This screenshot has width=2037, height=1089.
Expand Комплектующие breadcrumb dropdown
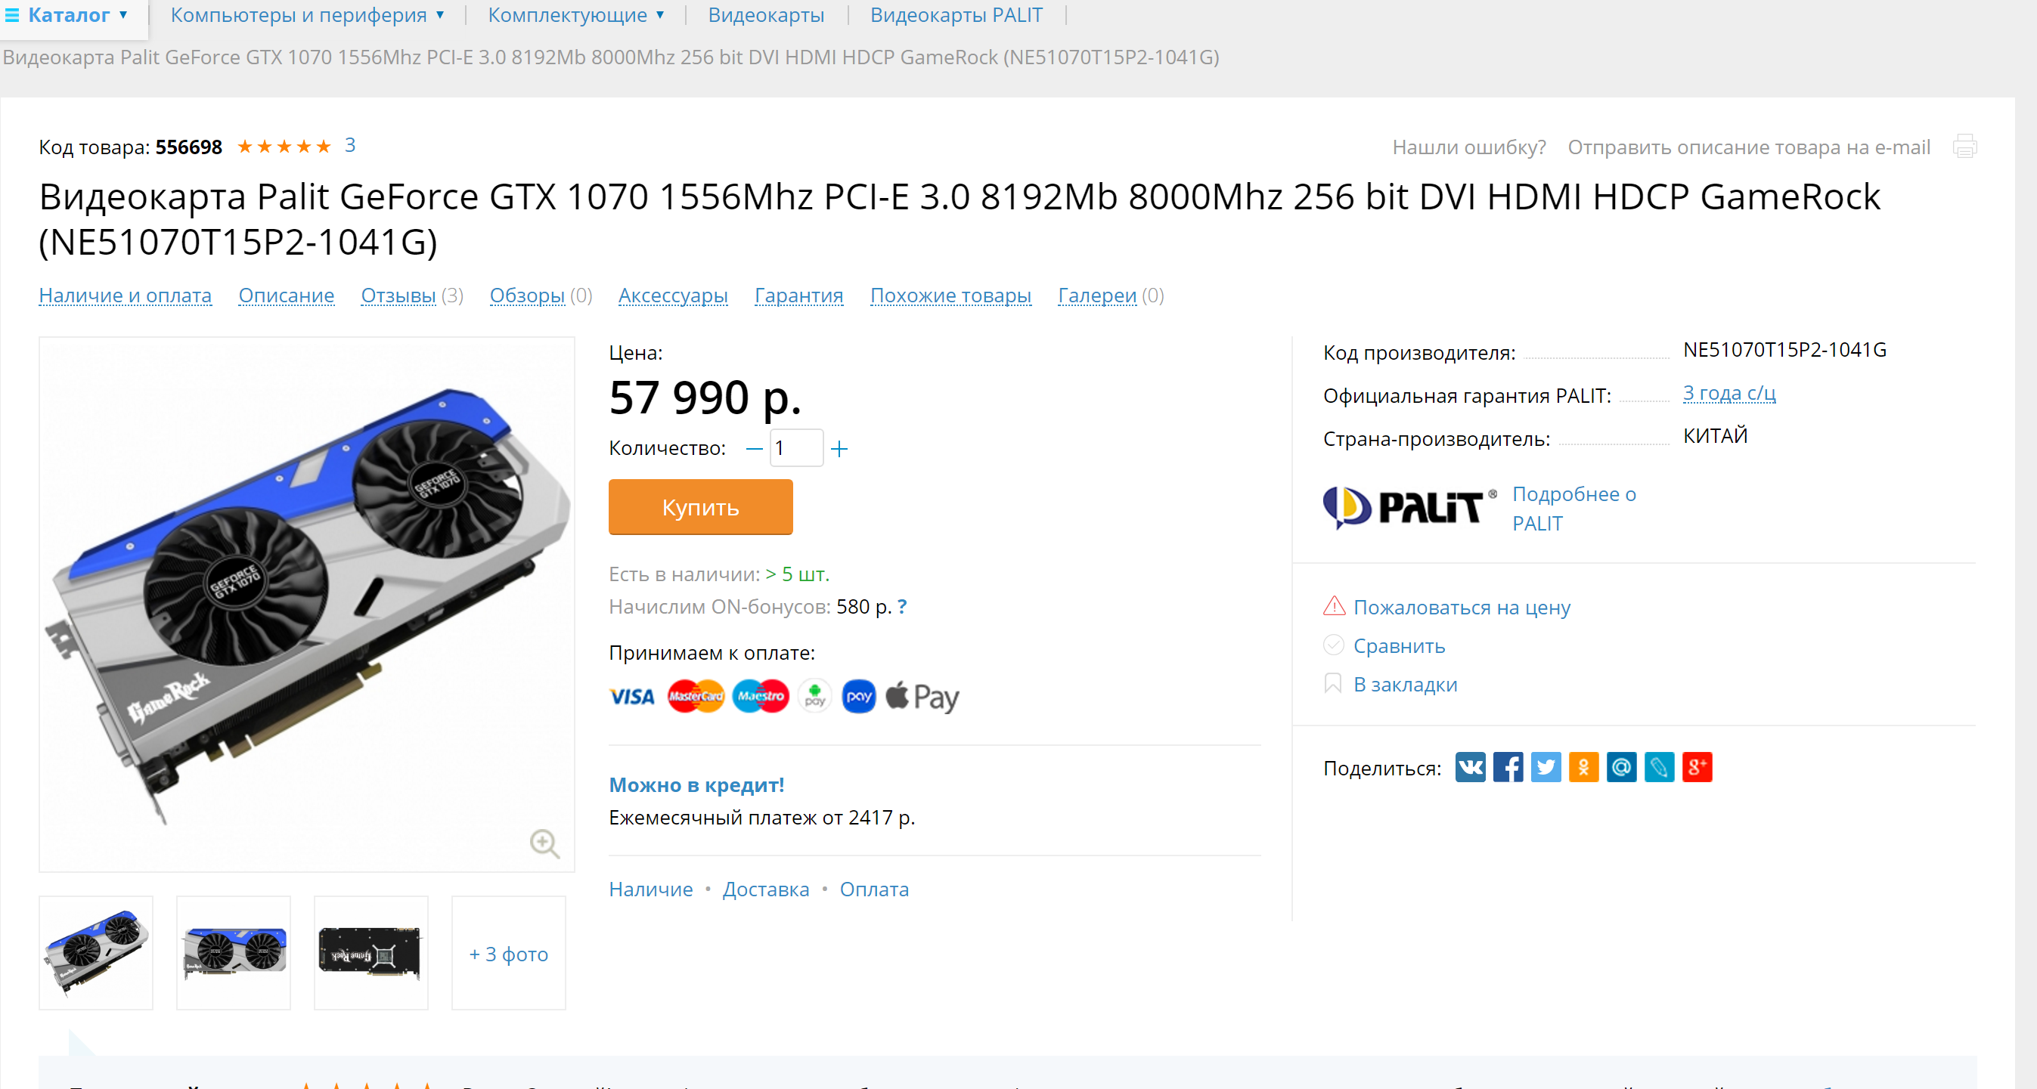coord(576,15)
